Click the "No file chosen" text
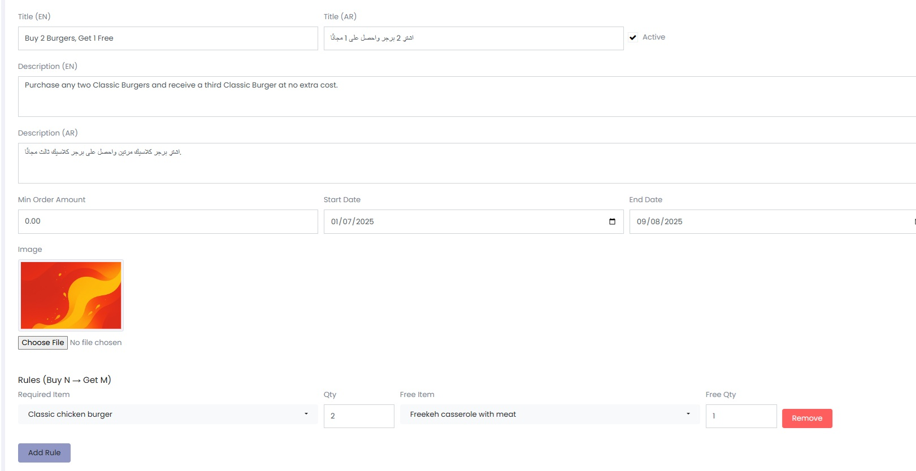Screen dimensions: 916x471 [95, 343]
